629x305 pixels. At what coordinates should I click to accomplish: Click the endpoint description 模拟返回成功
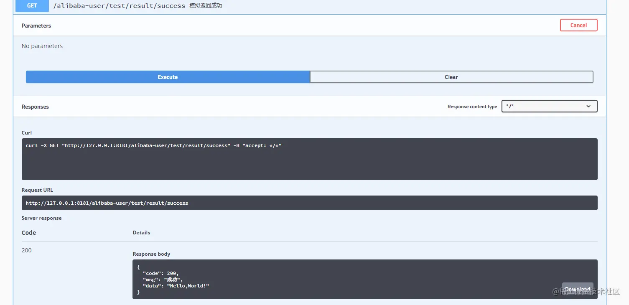(x=206, y=6)
